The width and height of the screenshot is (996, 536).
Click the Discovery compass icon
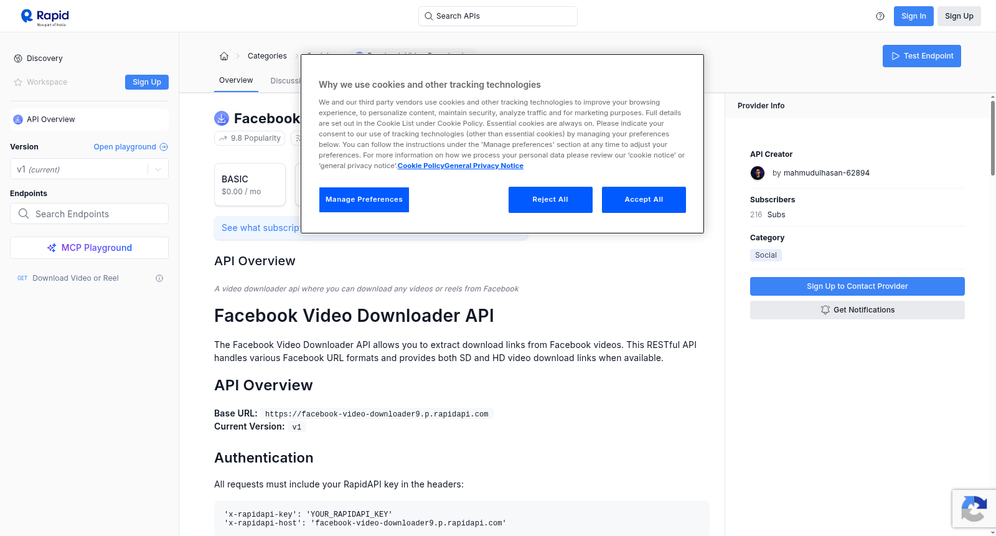(x=18, y=59)
